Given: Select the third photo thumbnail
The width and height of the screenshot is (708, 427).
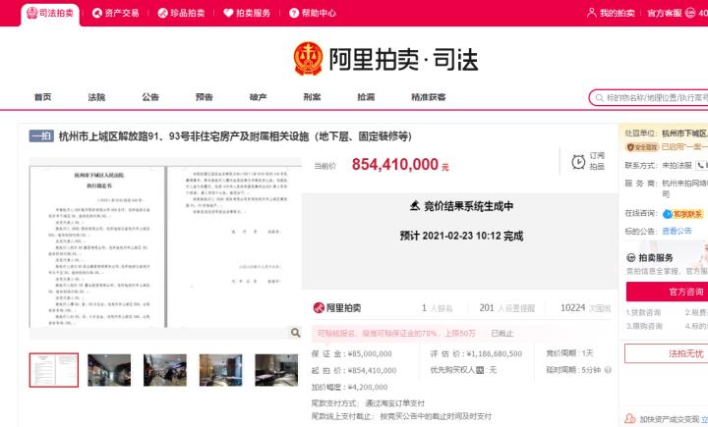Looking at the screenshot, I should (x=165, y=370).
